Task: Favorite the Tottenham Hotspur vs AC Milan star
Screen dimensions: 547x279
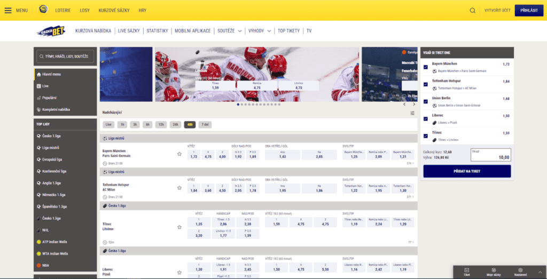Action: pyautogui.click(x=179, y=188)
